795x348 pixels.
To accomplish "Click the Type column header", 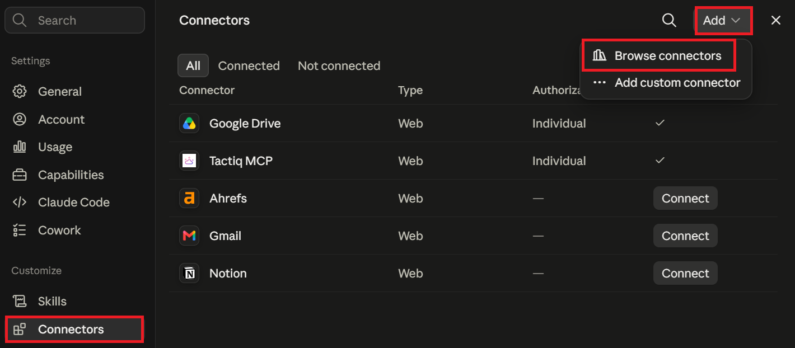I will pos(410,90).
